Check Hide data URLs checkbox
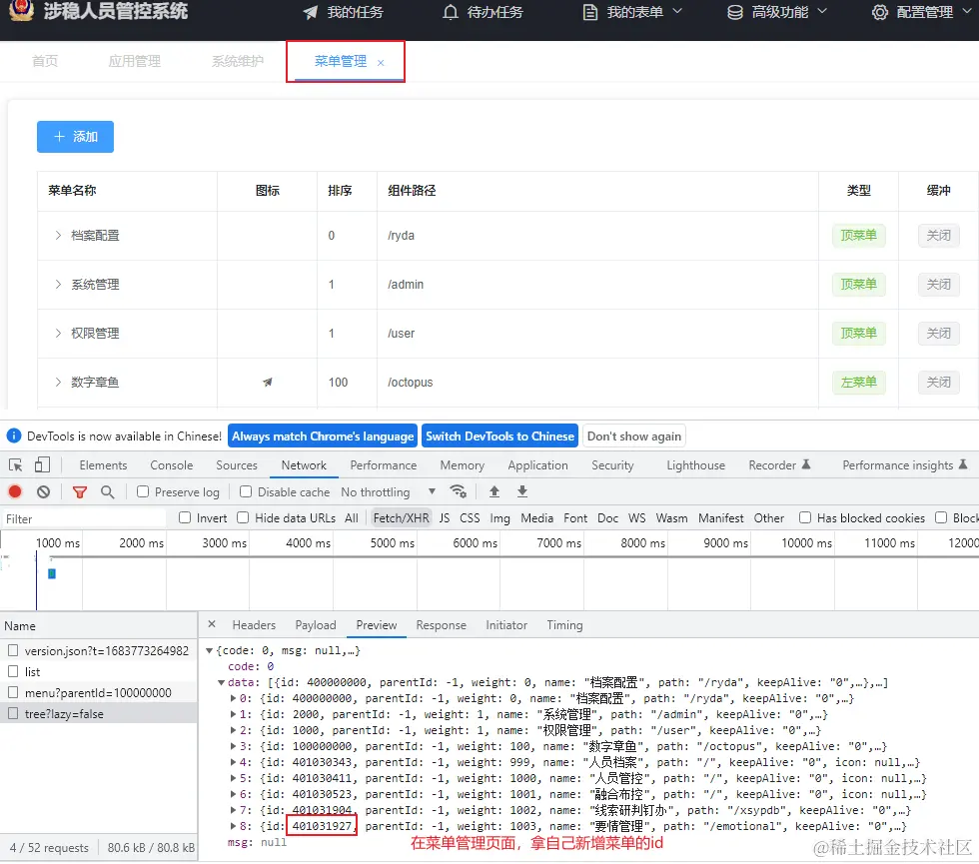 243,517
